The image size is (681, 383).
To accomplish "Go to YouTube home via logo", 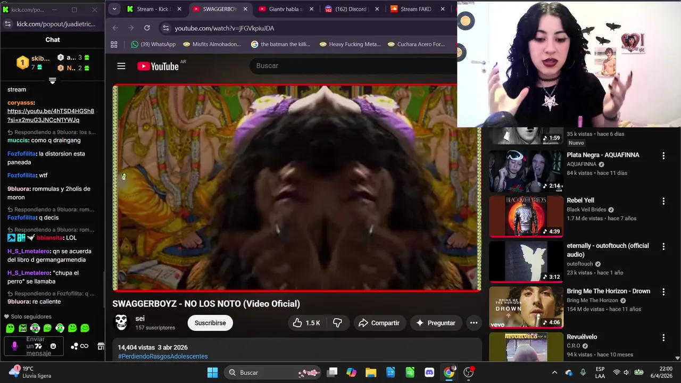I will click(x=158, y=66).
